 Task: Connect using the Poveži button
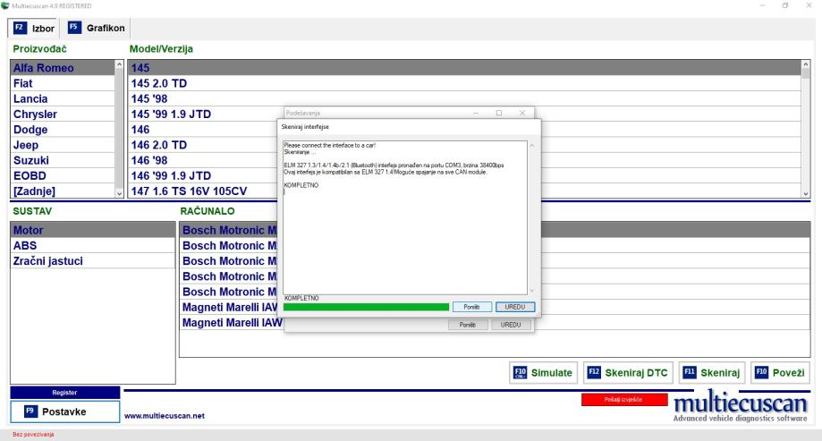[x=780, y=373]
